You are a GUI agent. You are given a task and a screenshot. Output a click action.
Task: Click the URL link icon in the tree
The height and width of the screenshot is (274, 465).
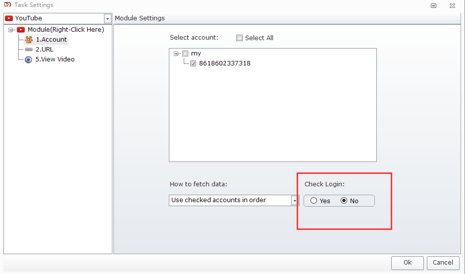[x=29, y=50]
